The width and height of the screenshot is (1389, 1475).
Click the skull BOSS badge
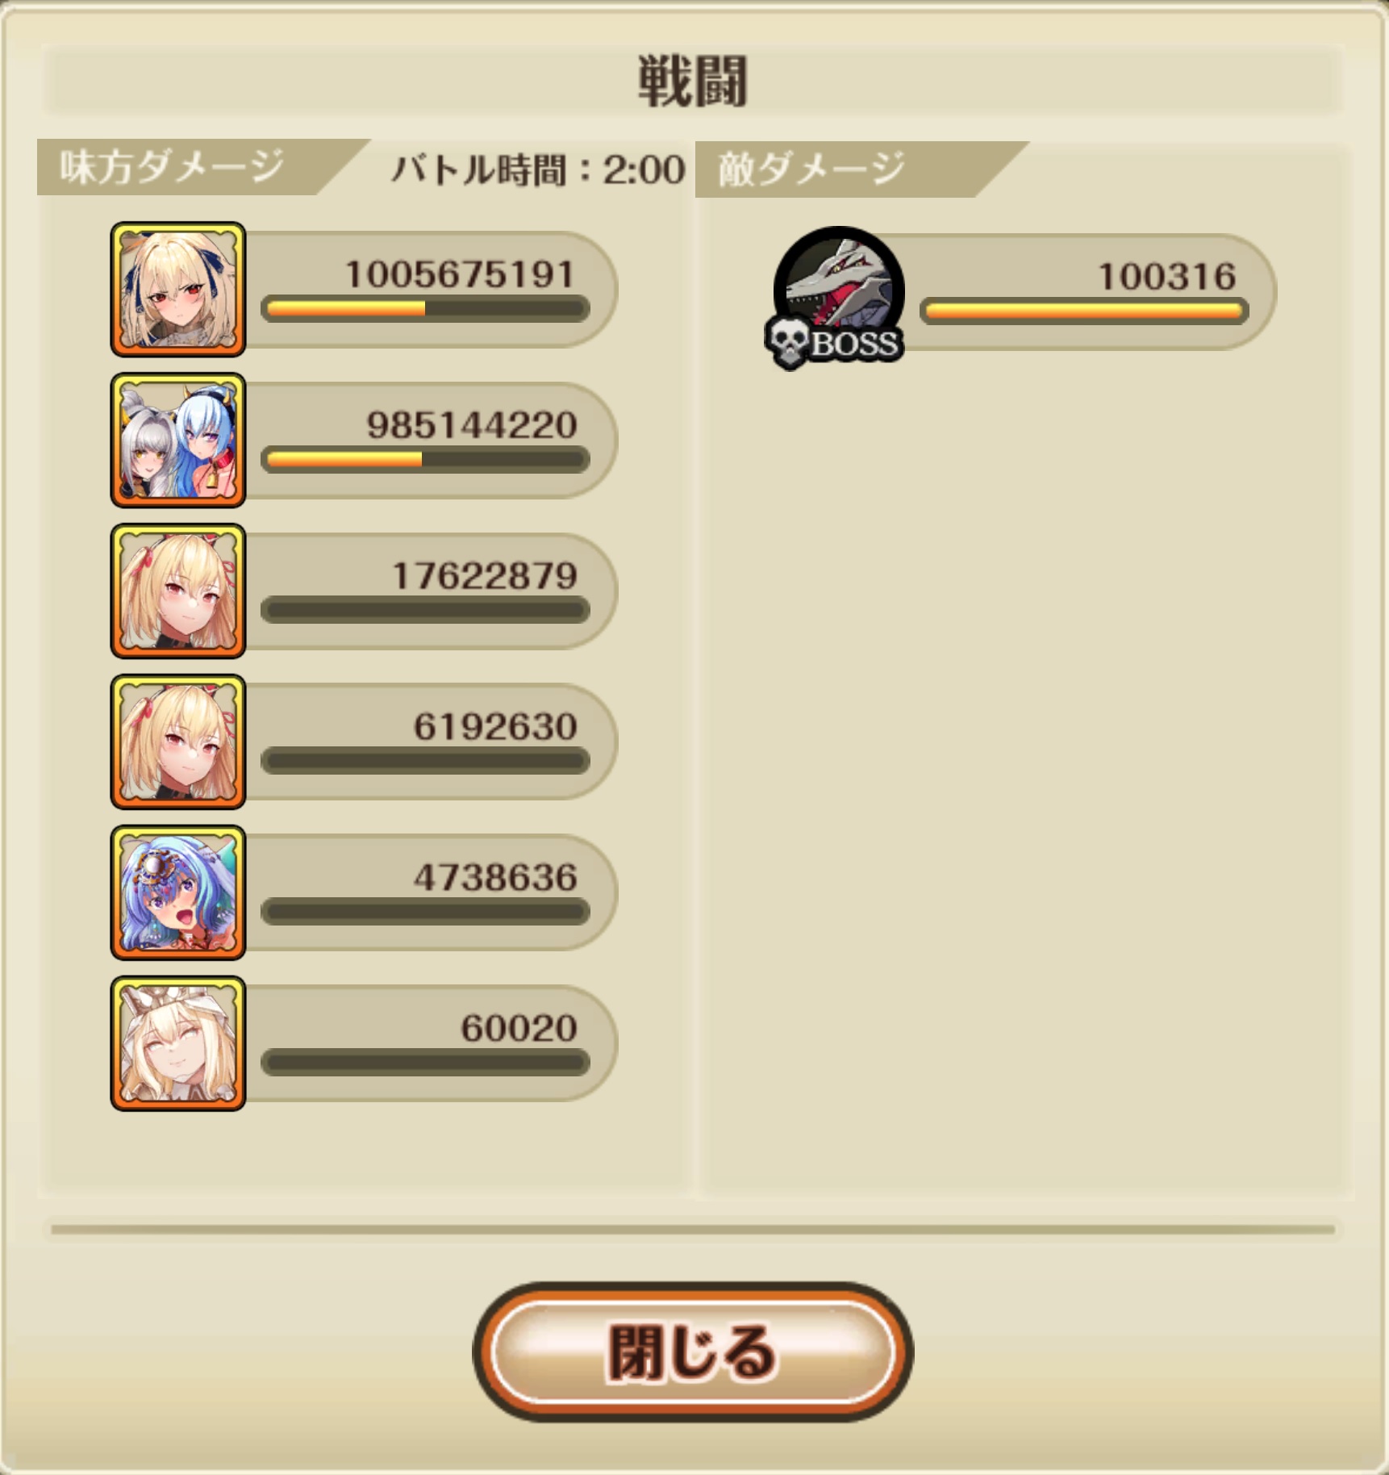pos(833,343)
